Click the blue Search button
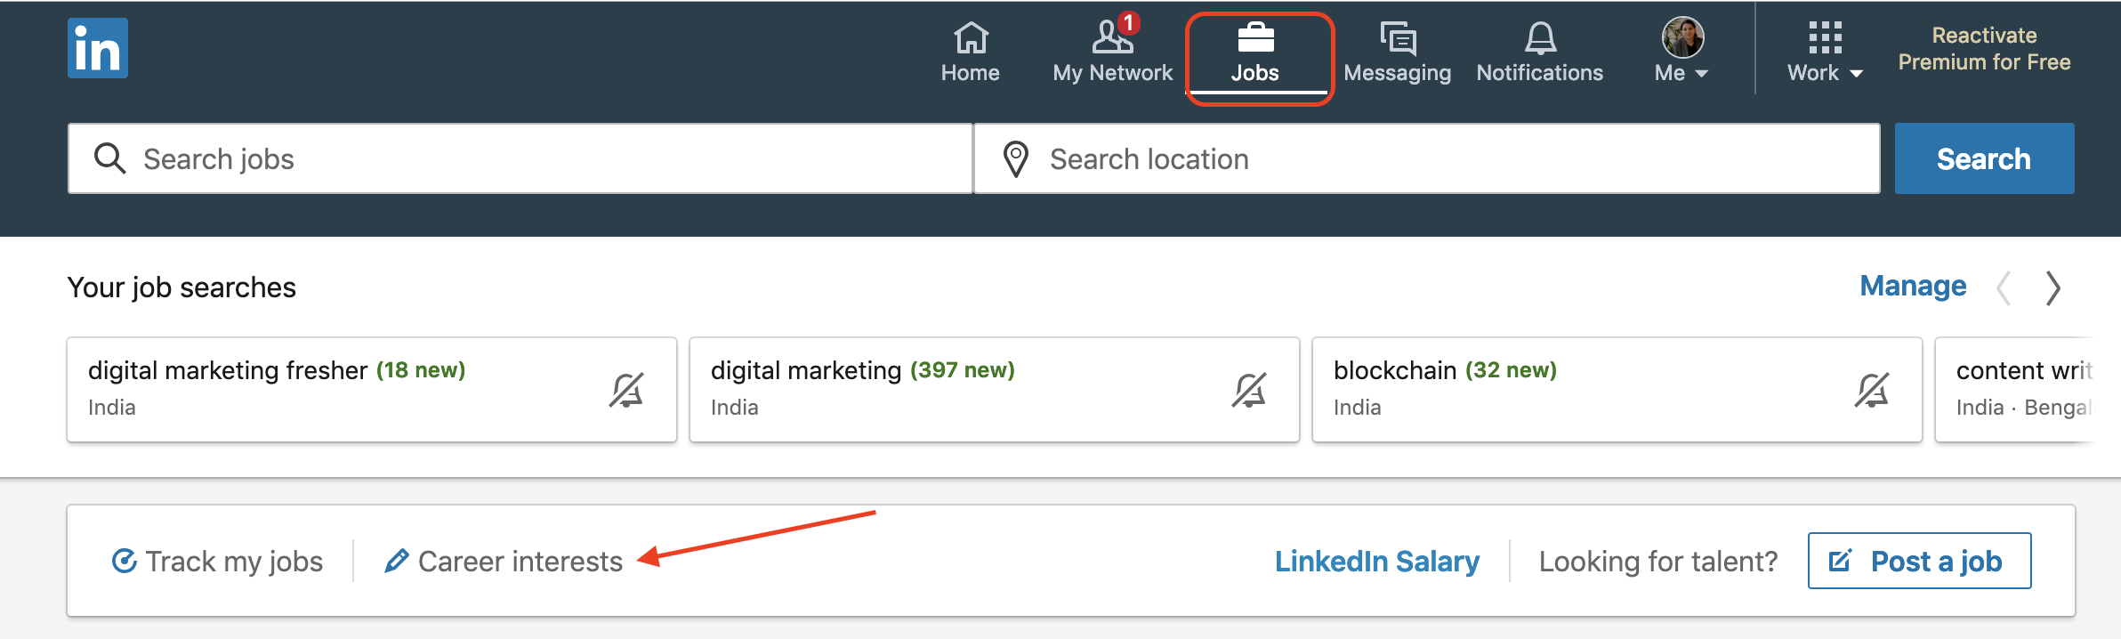This screenshot has width=2121, height=639. point(1984,158)
